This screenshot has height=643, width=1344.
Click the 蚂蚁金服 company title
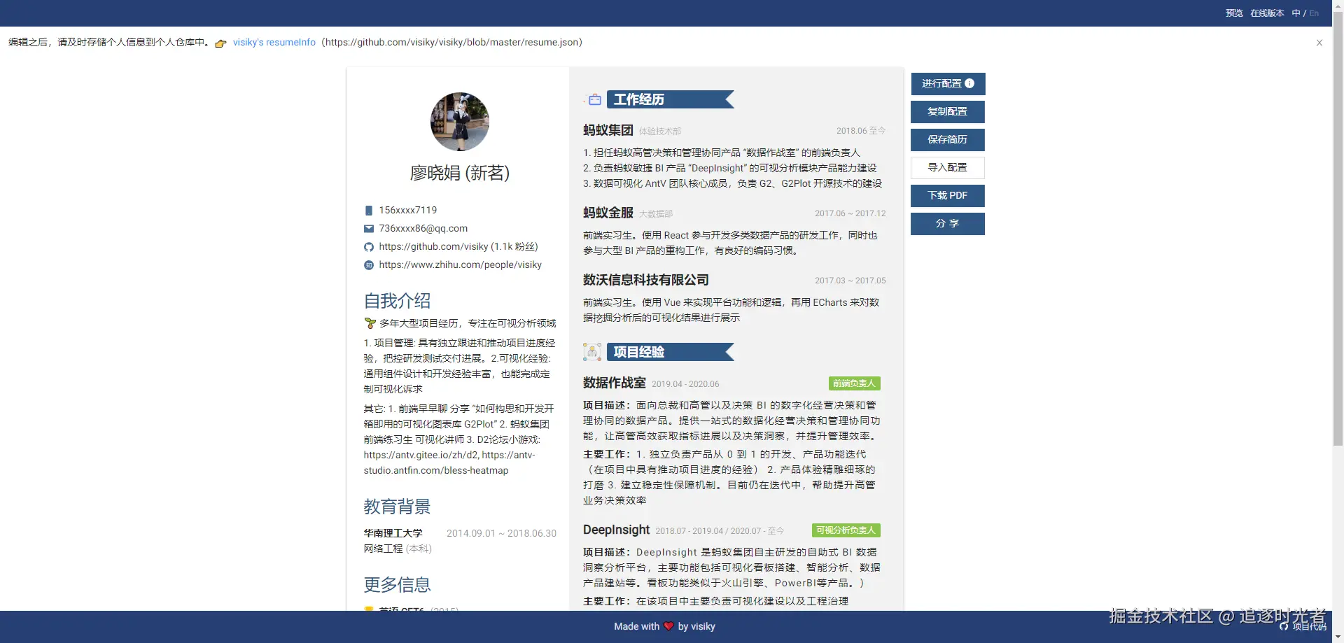[x=608, y=213]
